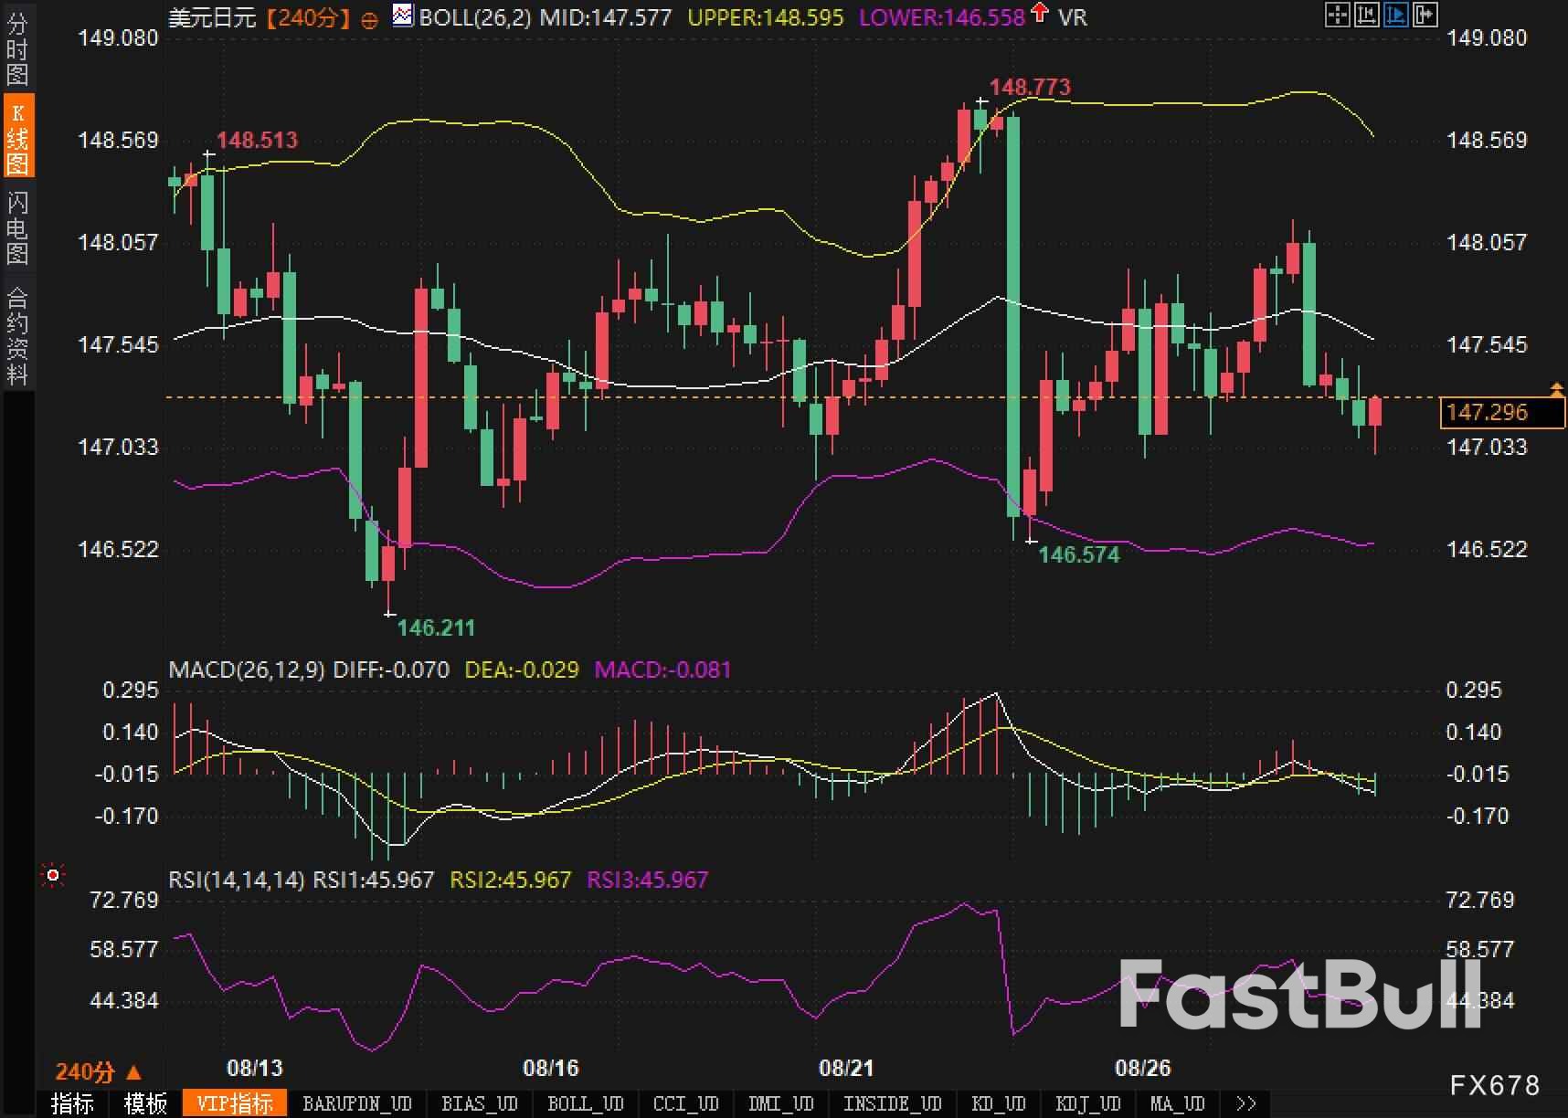Switch to 分时图 view in sidebar

17,47
